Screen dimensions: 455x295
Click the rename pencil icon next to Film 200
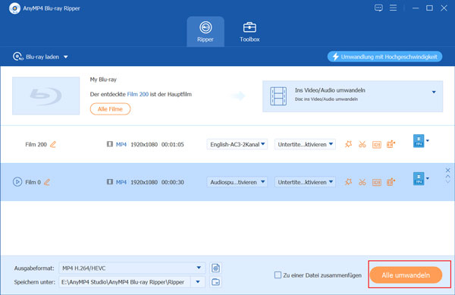pos(53,144)
